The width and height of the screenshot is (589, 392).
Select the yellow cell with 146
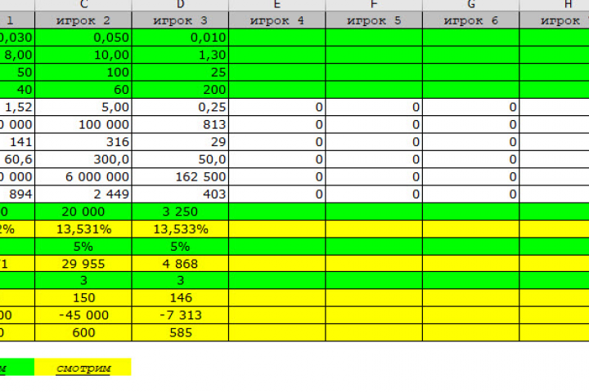[x=180, y=298]
